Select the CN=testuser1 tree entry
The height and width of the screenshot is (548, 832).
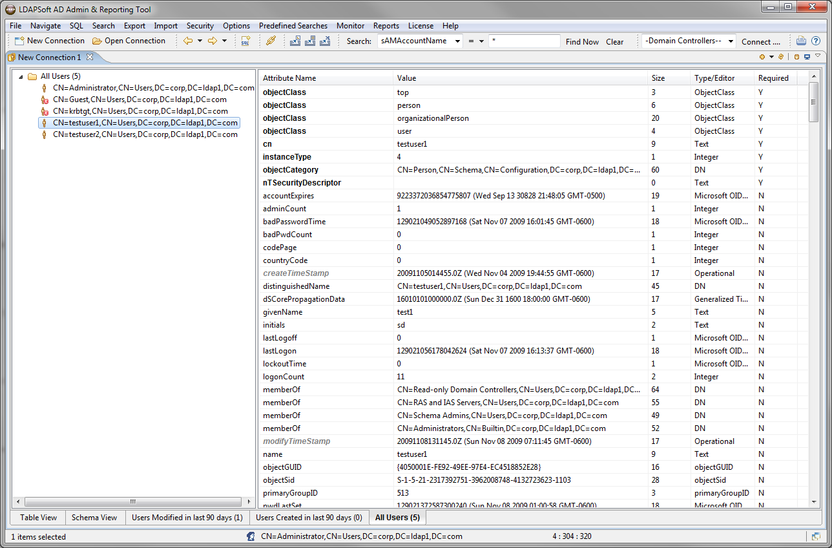(139, 123)
